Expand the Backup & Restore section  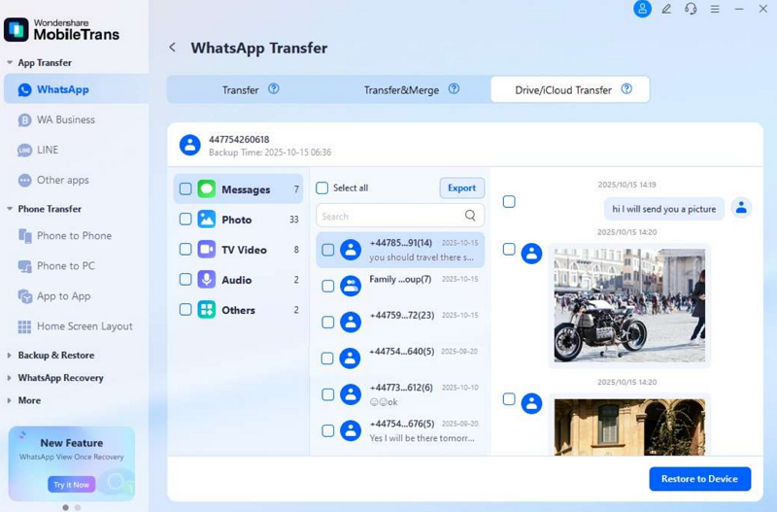tap(10, 356)
